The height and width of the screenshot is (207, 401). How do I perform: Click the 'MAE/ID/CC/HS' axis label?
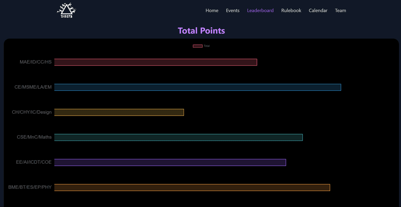[36, 62]
